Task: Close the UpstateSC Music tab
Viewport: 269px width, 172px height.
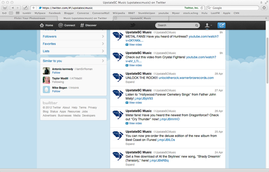Action: point(116,18)
